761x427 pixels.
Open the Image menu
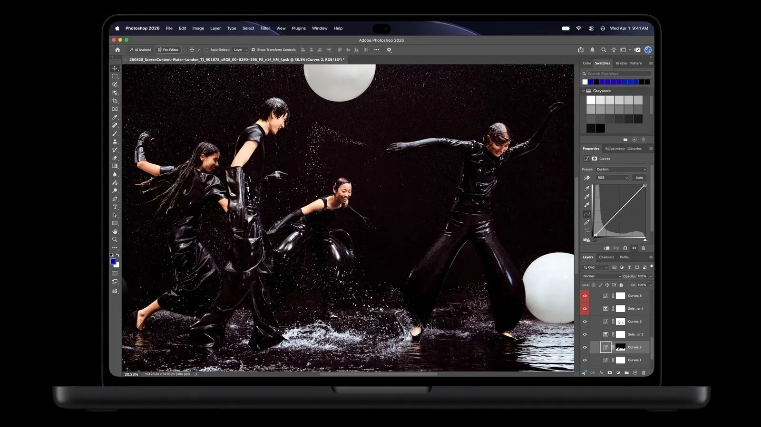(x=198, y=28)
